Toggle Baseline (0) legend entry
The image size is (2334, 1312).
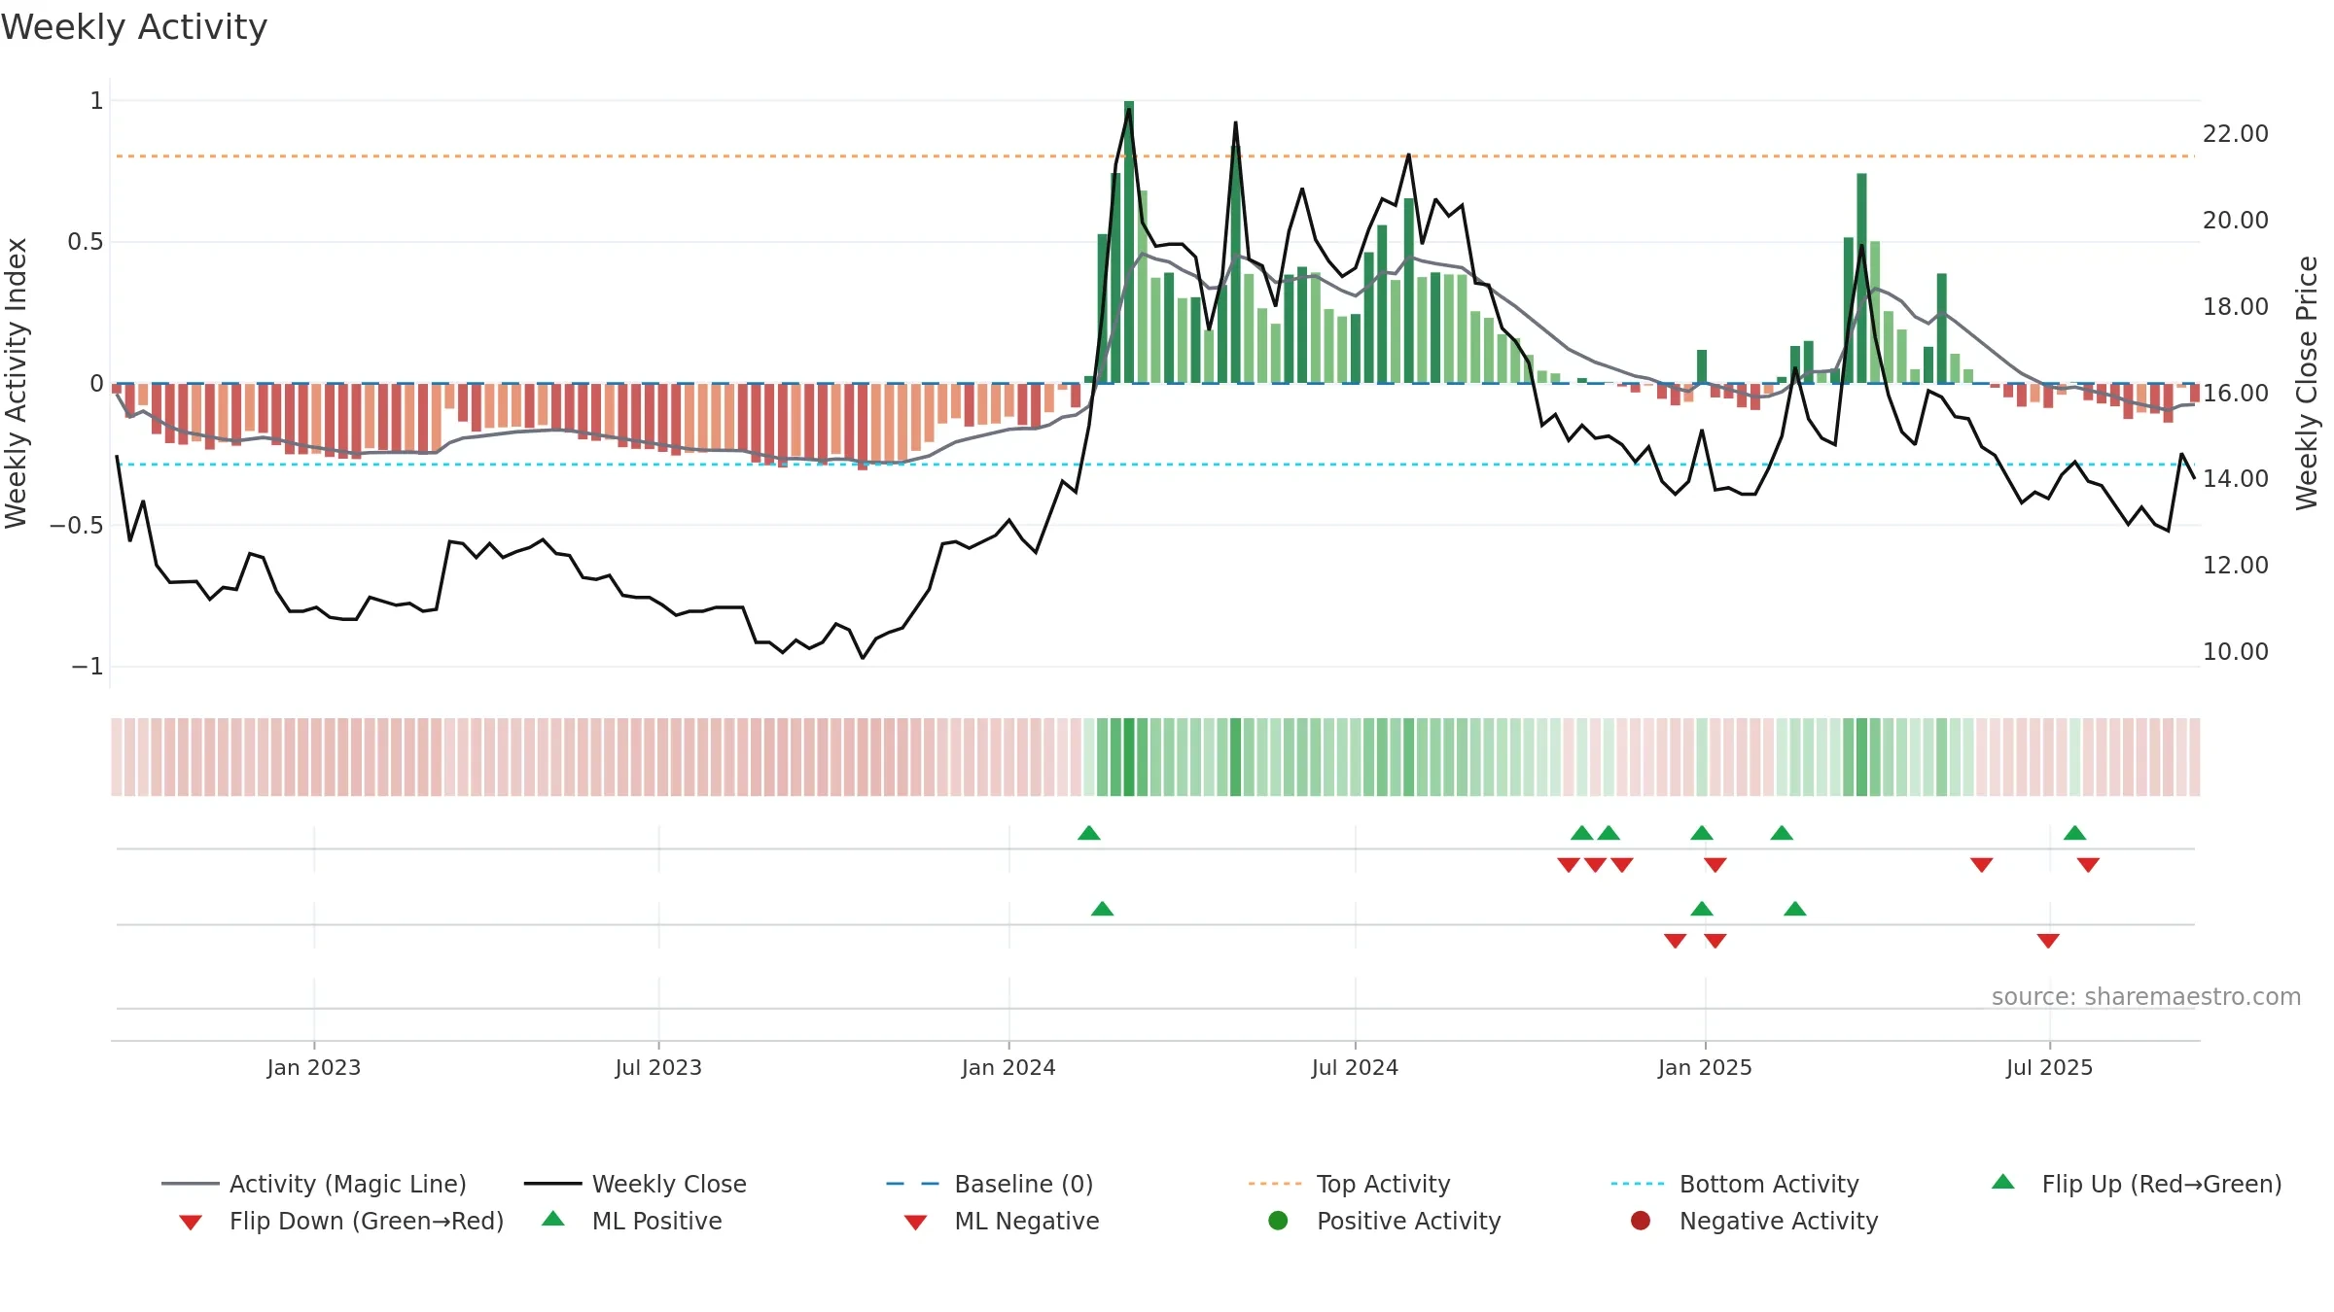[990, 1184]
